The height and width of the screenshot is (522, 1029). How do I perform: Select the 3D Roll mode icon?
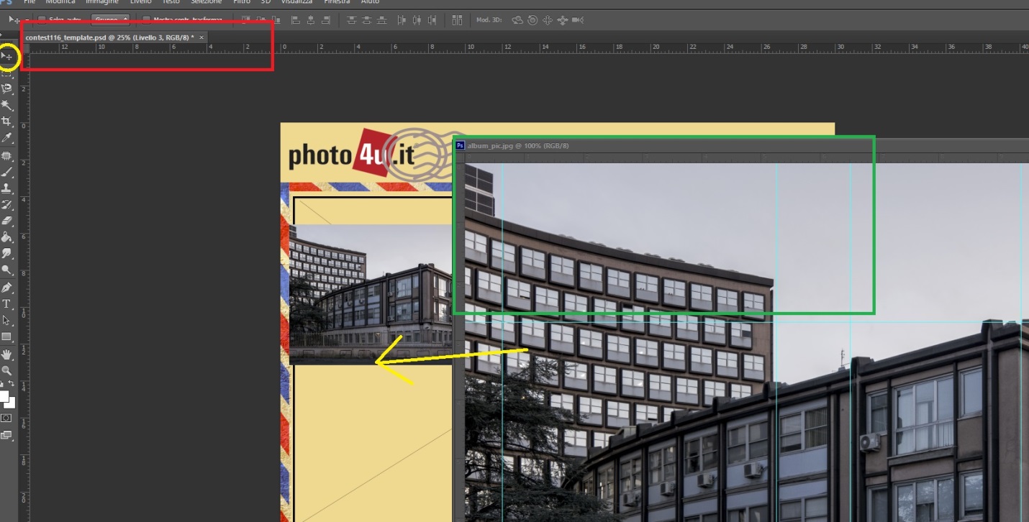(x=532, y=19)
